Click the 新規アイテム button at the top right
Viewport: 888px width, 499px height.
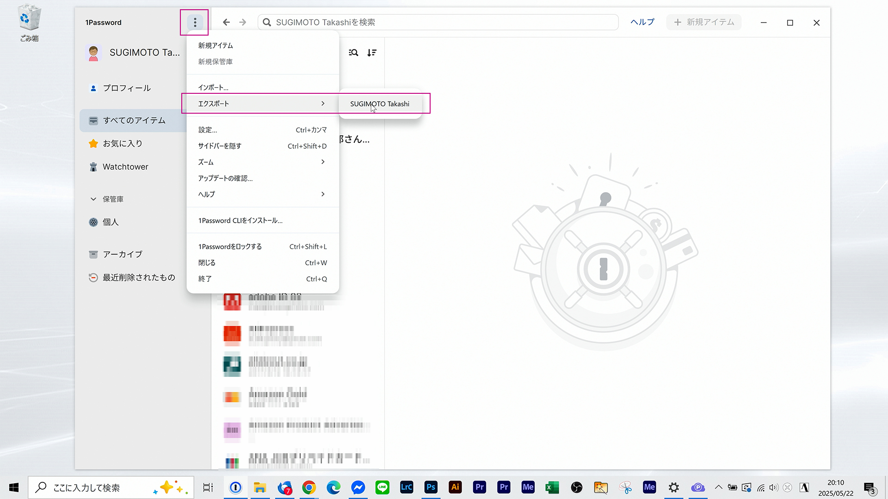(x=704, y=22)
